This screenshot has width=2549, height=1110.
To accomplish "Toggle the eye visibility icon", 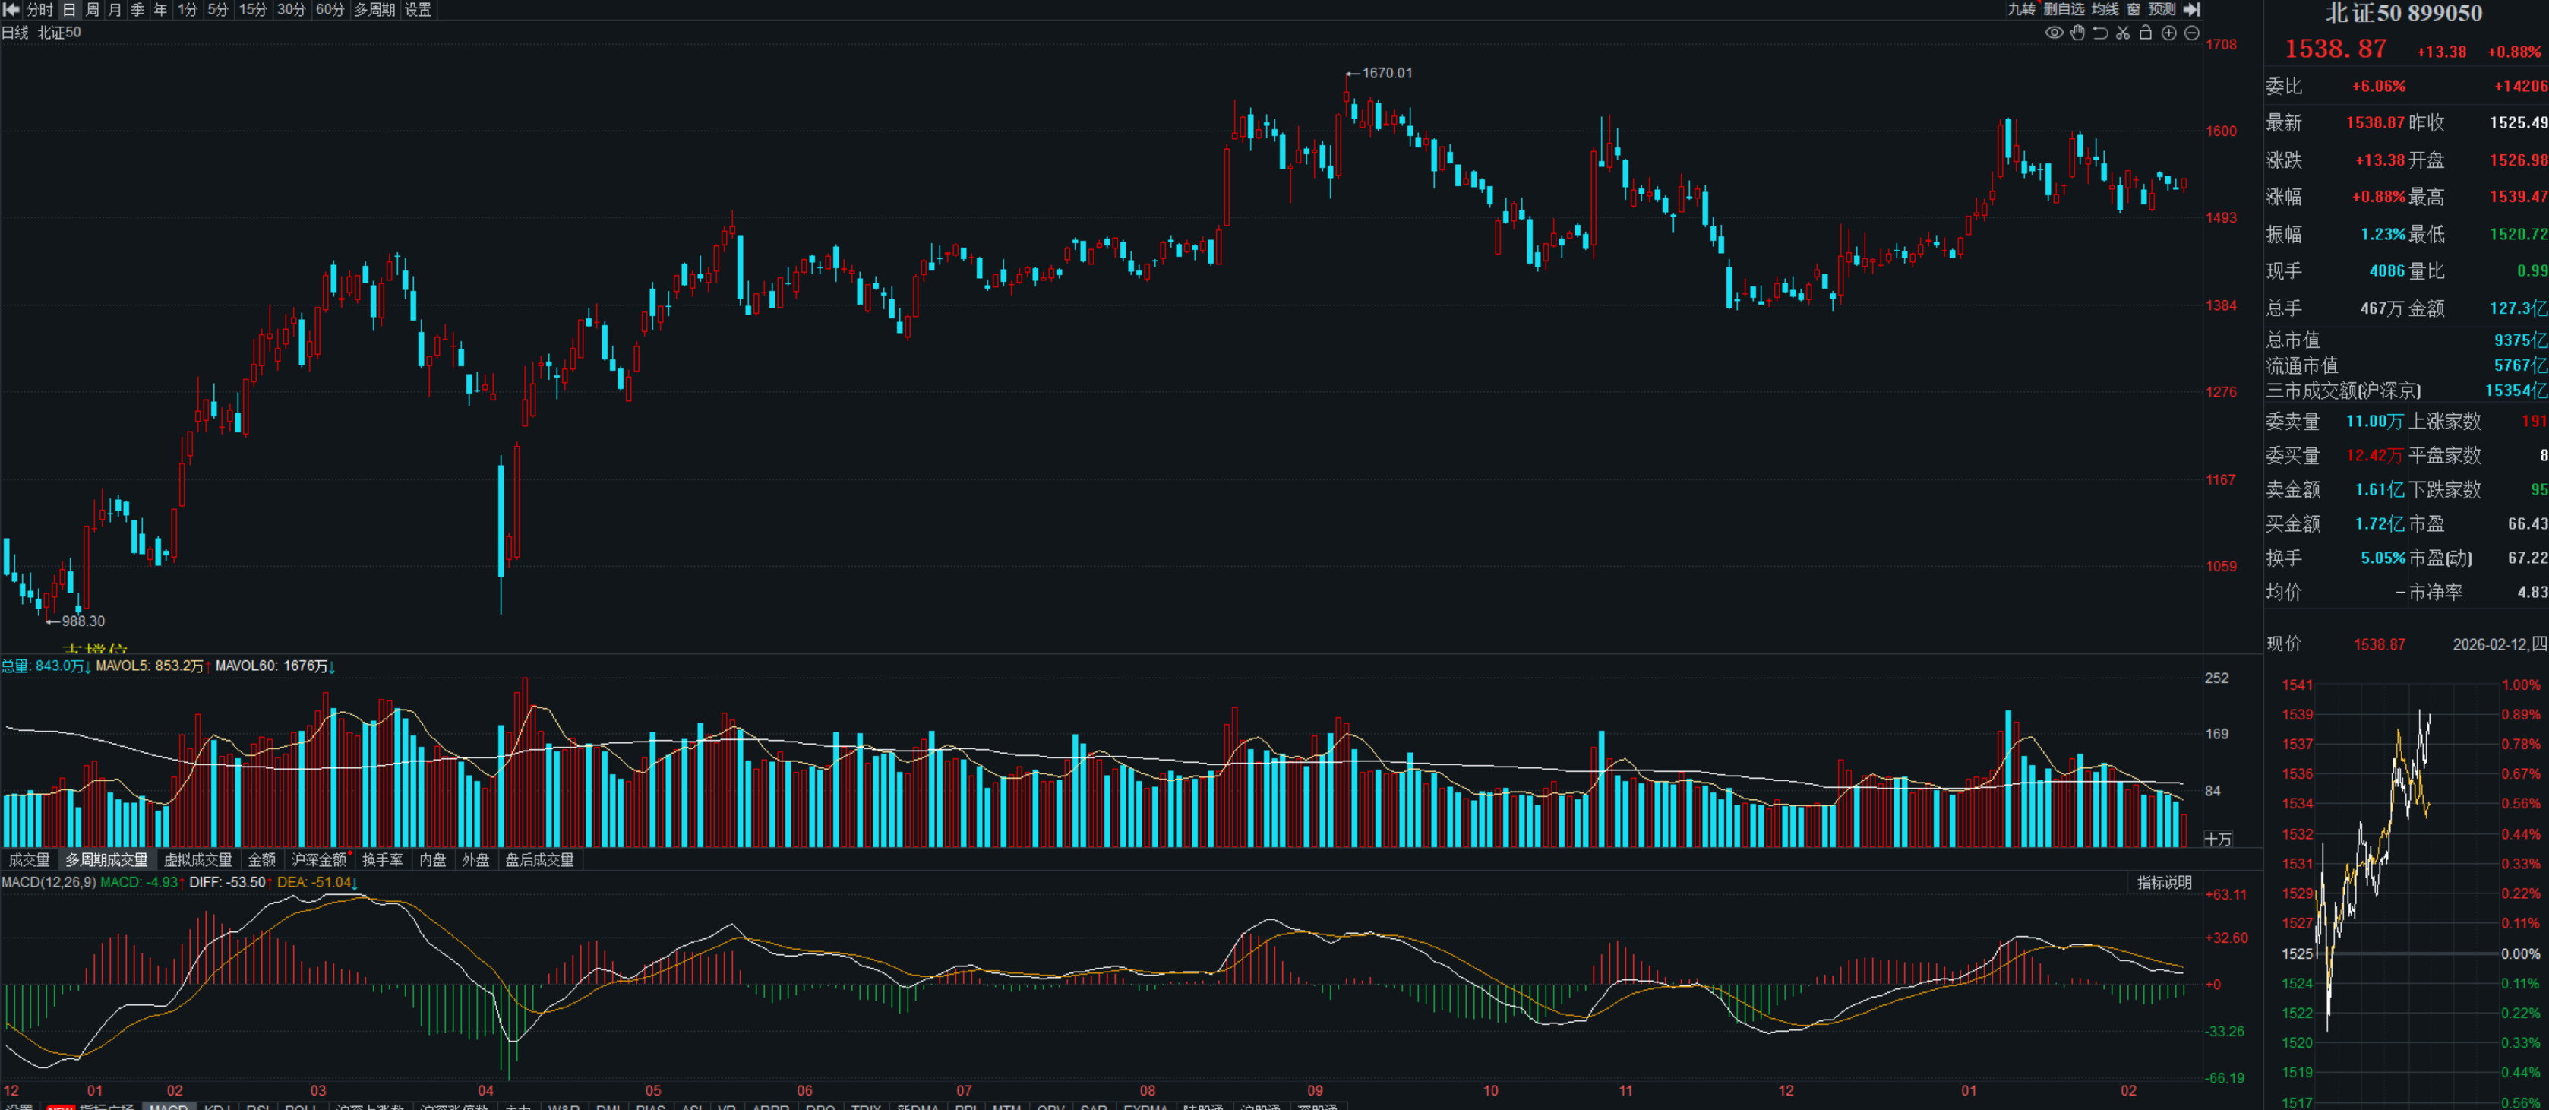I will [2055, 33].
